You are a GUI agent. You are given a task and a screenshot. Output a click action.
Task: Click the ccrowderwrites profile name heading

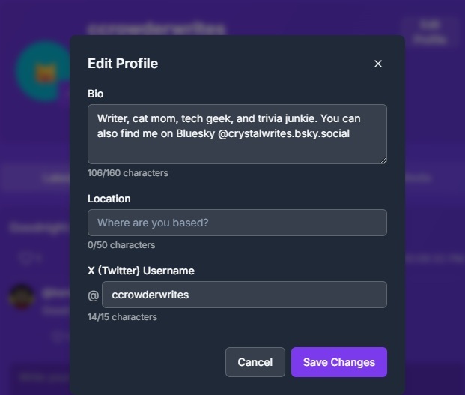pyautogui.click(x=156, y=28)
